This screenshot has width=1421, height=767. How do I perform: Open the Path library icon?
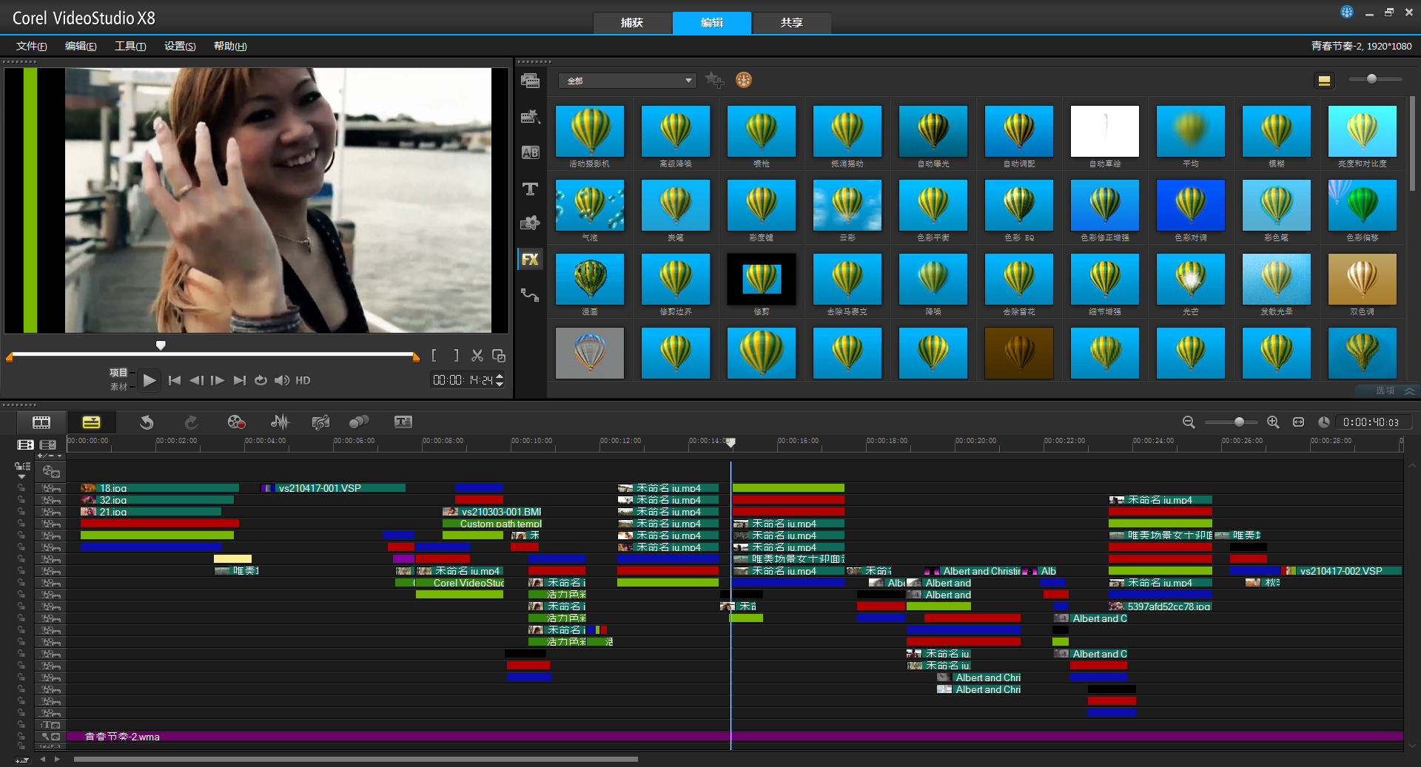click(530, 294)
